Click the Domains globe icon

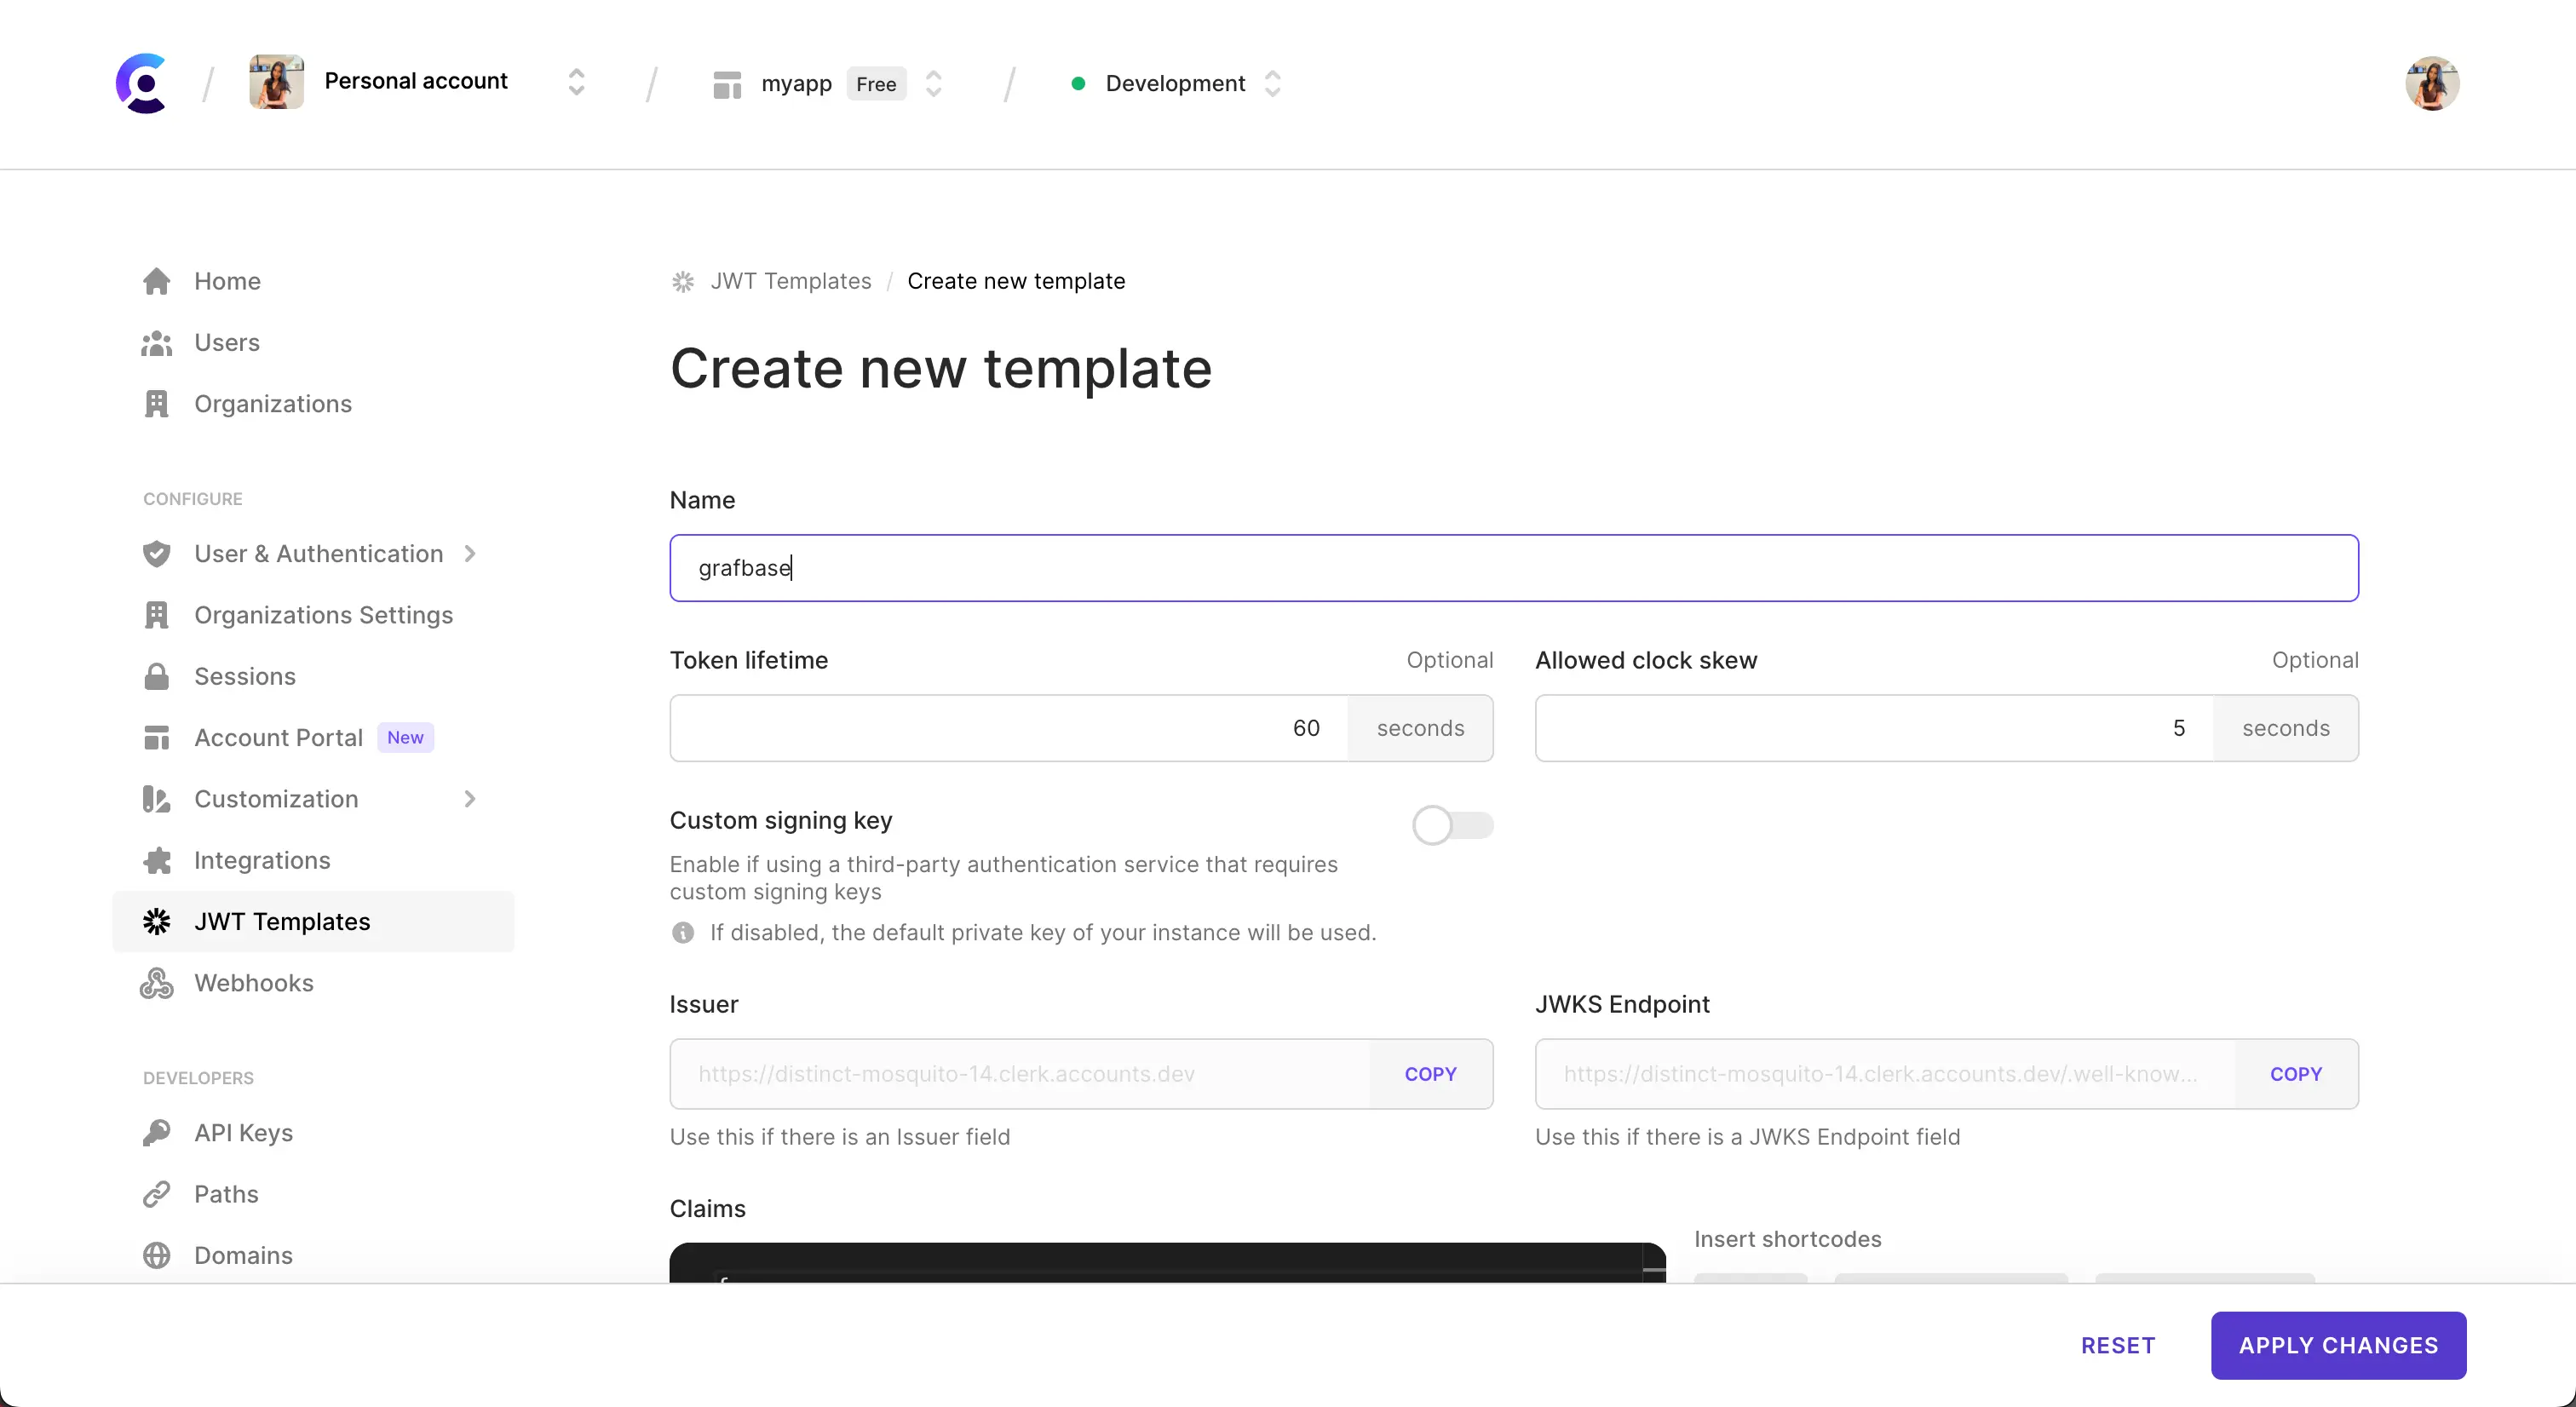pos(157,1255)
